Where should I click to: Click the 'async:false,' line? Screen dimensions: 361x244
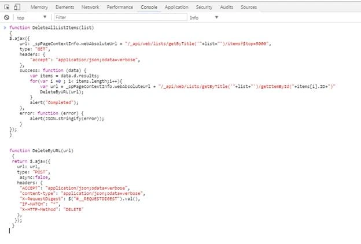[x=35, y=178]
